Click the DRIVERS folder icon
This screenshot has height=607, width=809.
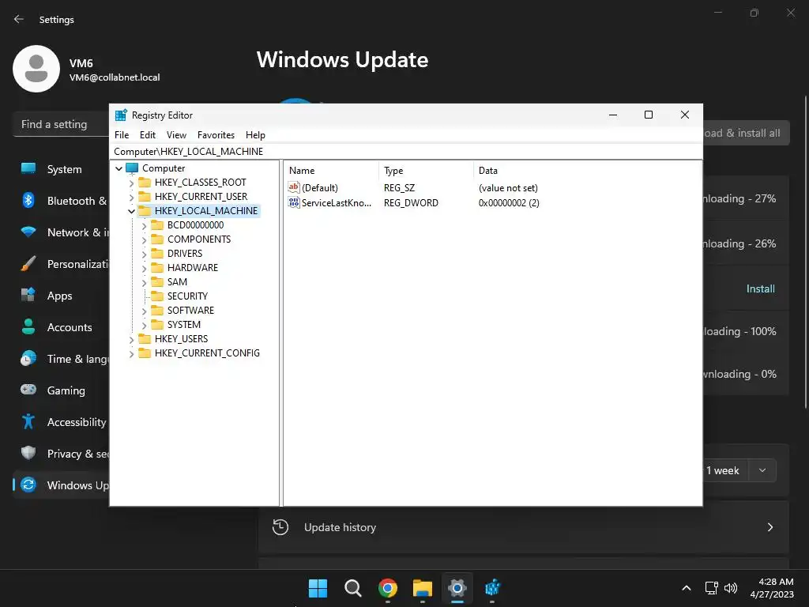(x=157, y=254)
